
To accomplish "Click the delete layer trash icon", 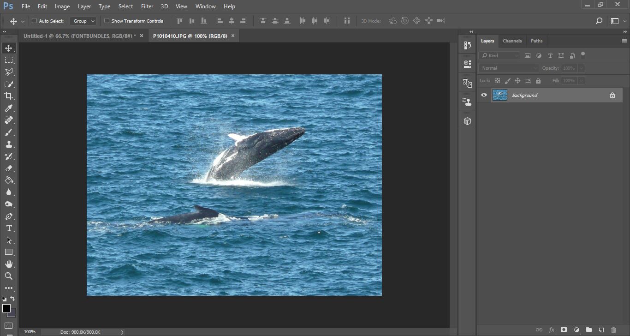I will 613,330.
